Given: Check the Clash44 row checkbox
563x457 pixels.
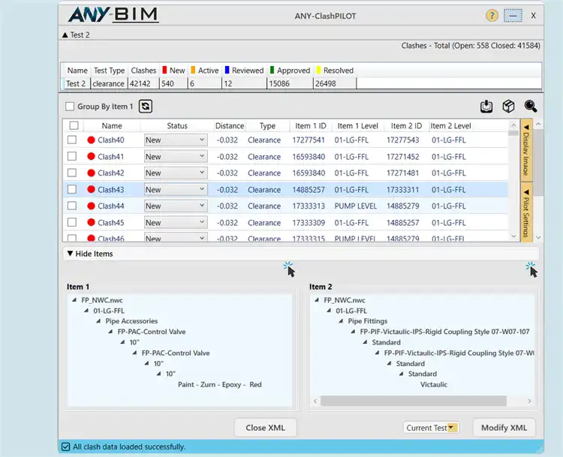Looking at the screenshot, I should tap(72, 206).
